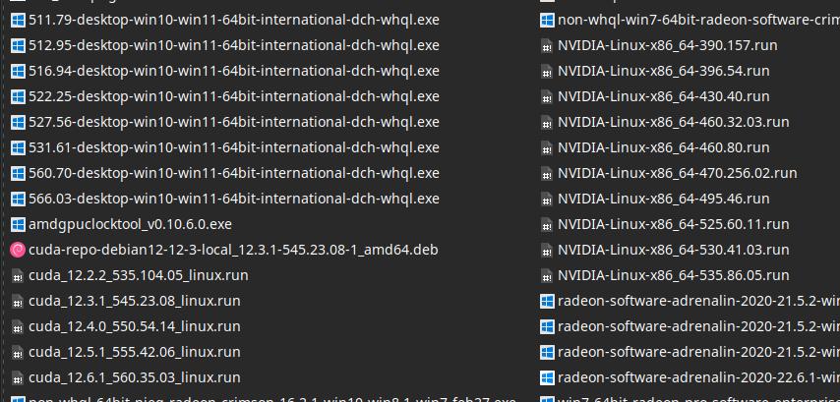Click the script icon beside cuda_12.5.1_555.42.06_linux.run
This screenshot has height=402, width=840.
click(x=18, y=352)
